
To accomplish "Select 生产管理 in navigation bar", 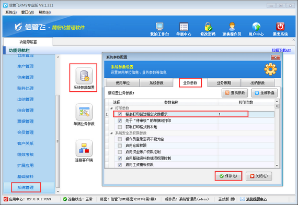I will [x=25, y=66].
